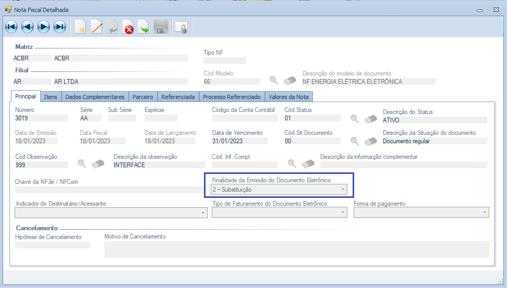Minimize the Nota Fiscal Detalhada window
Viewport: 507px width, 288px height.
click(479, 10)
